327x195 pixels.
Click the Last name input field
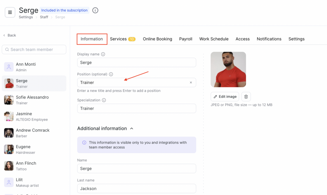click(136, 189)
